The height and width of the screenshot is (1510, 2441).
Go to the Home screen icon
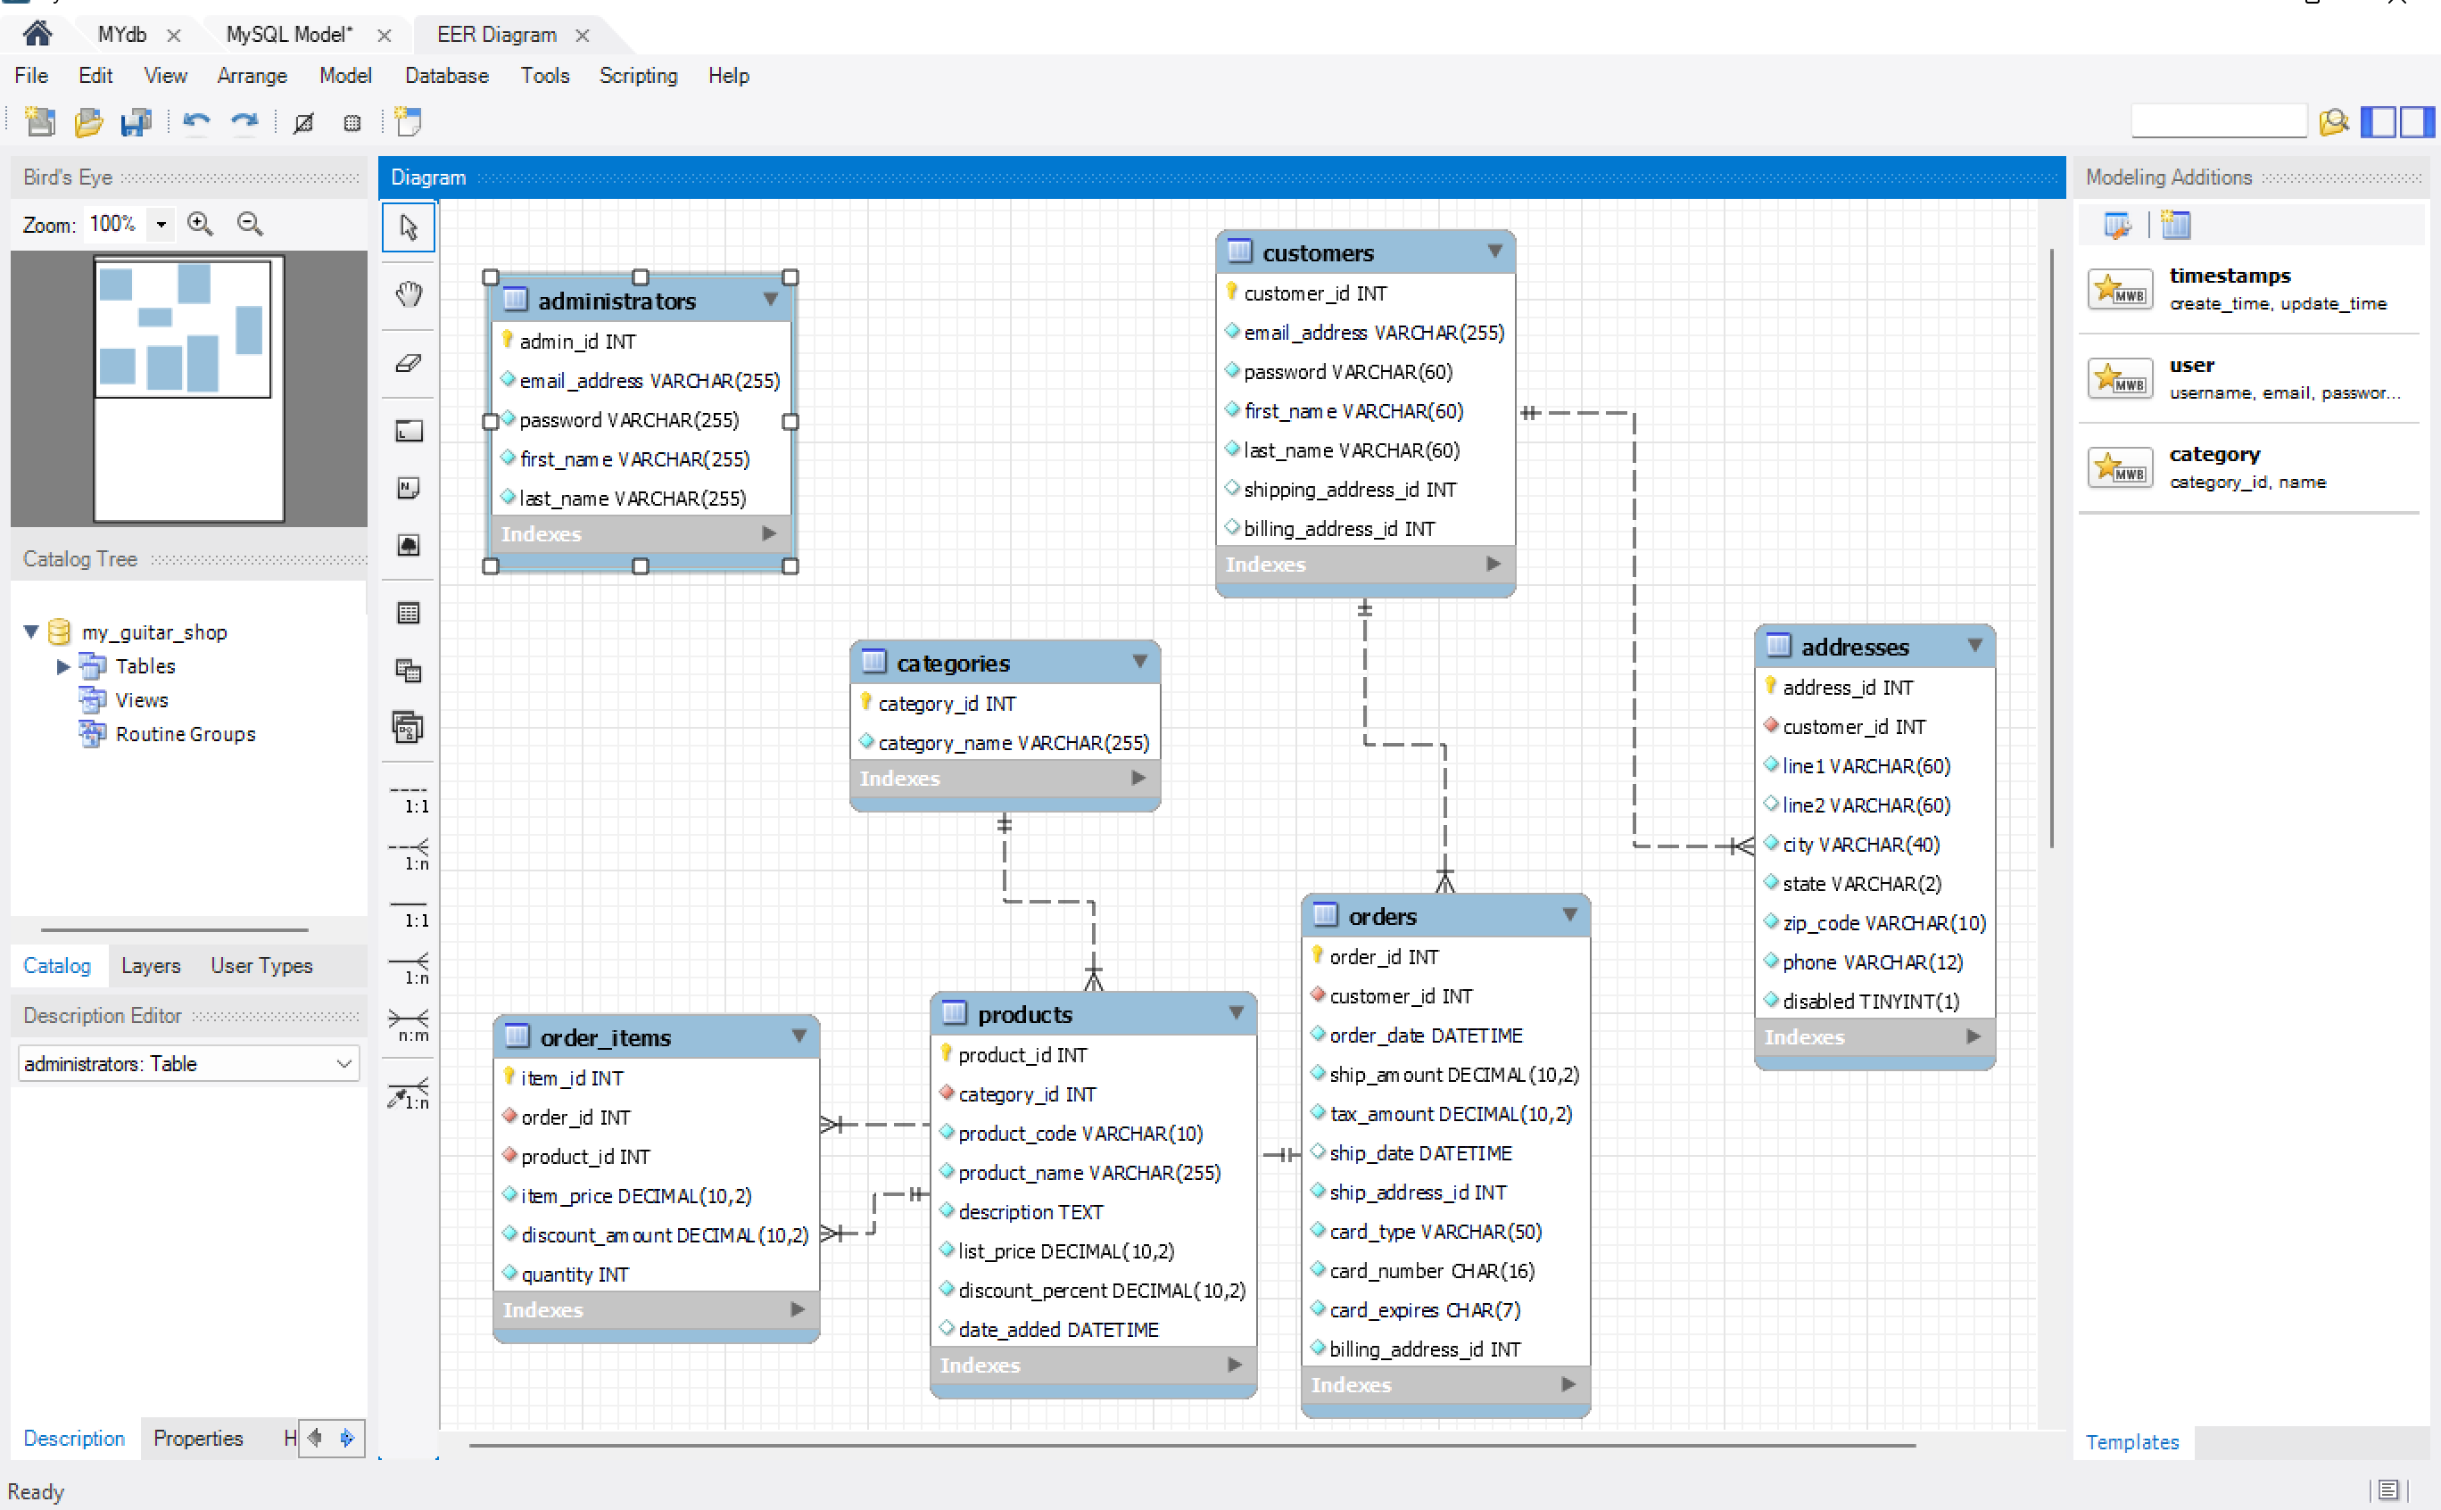tap(37, 34)
